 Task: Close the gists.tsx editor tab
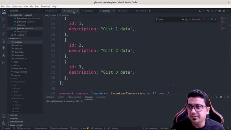114,11
